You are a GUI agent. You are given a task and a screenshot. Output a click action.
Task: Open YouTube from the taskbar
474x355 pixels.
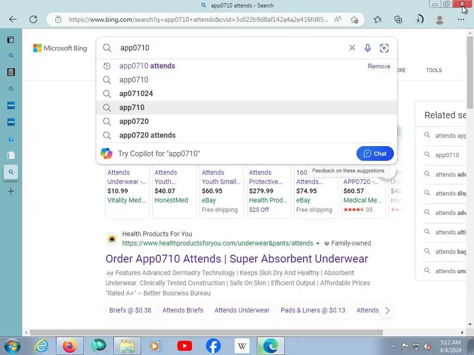point(185,346)
